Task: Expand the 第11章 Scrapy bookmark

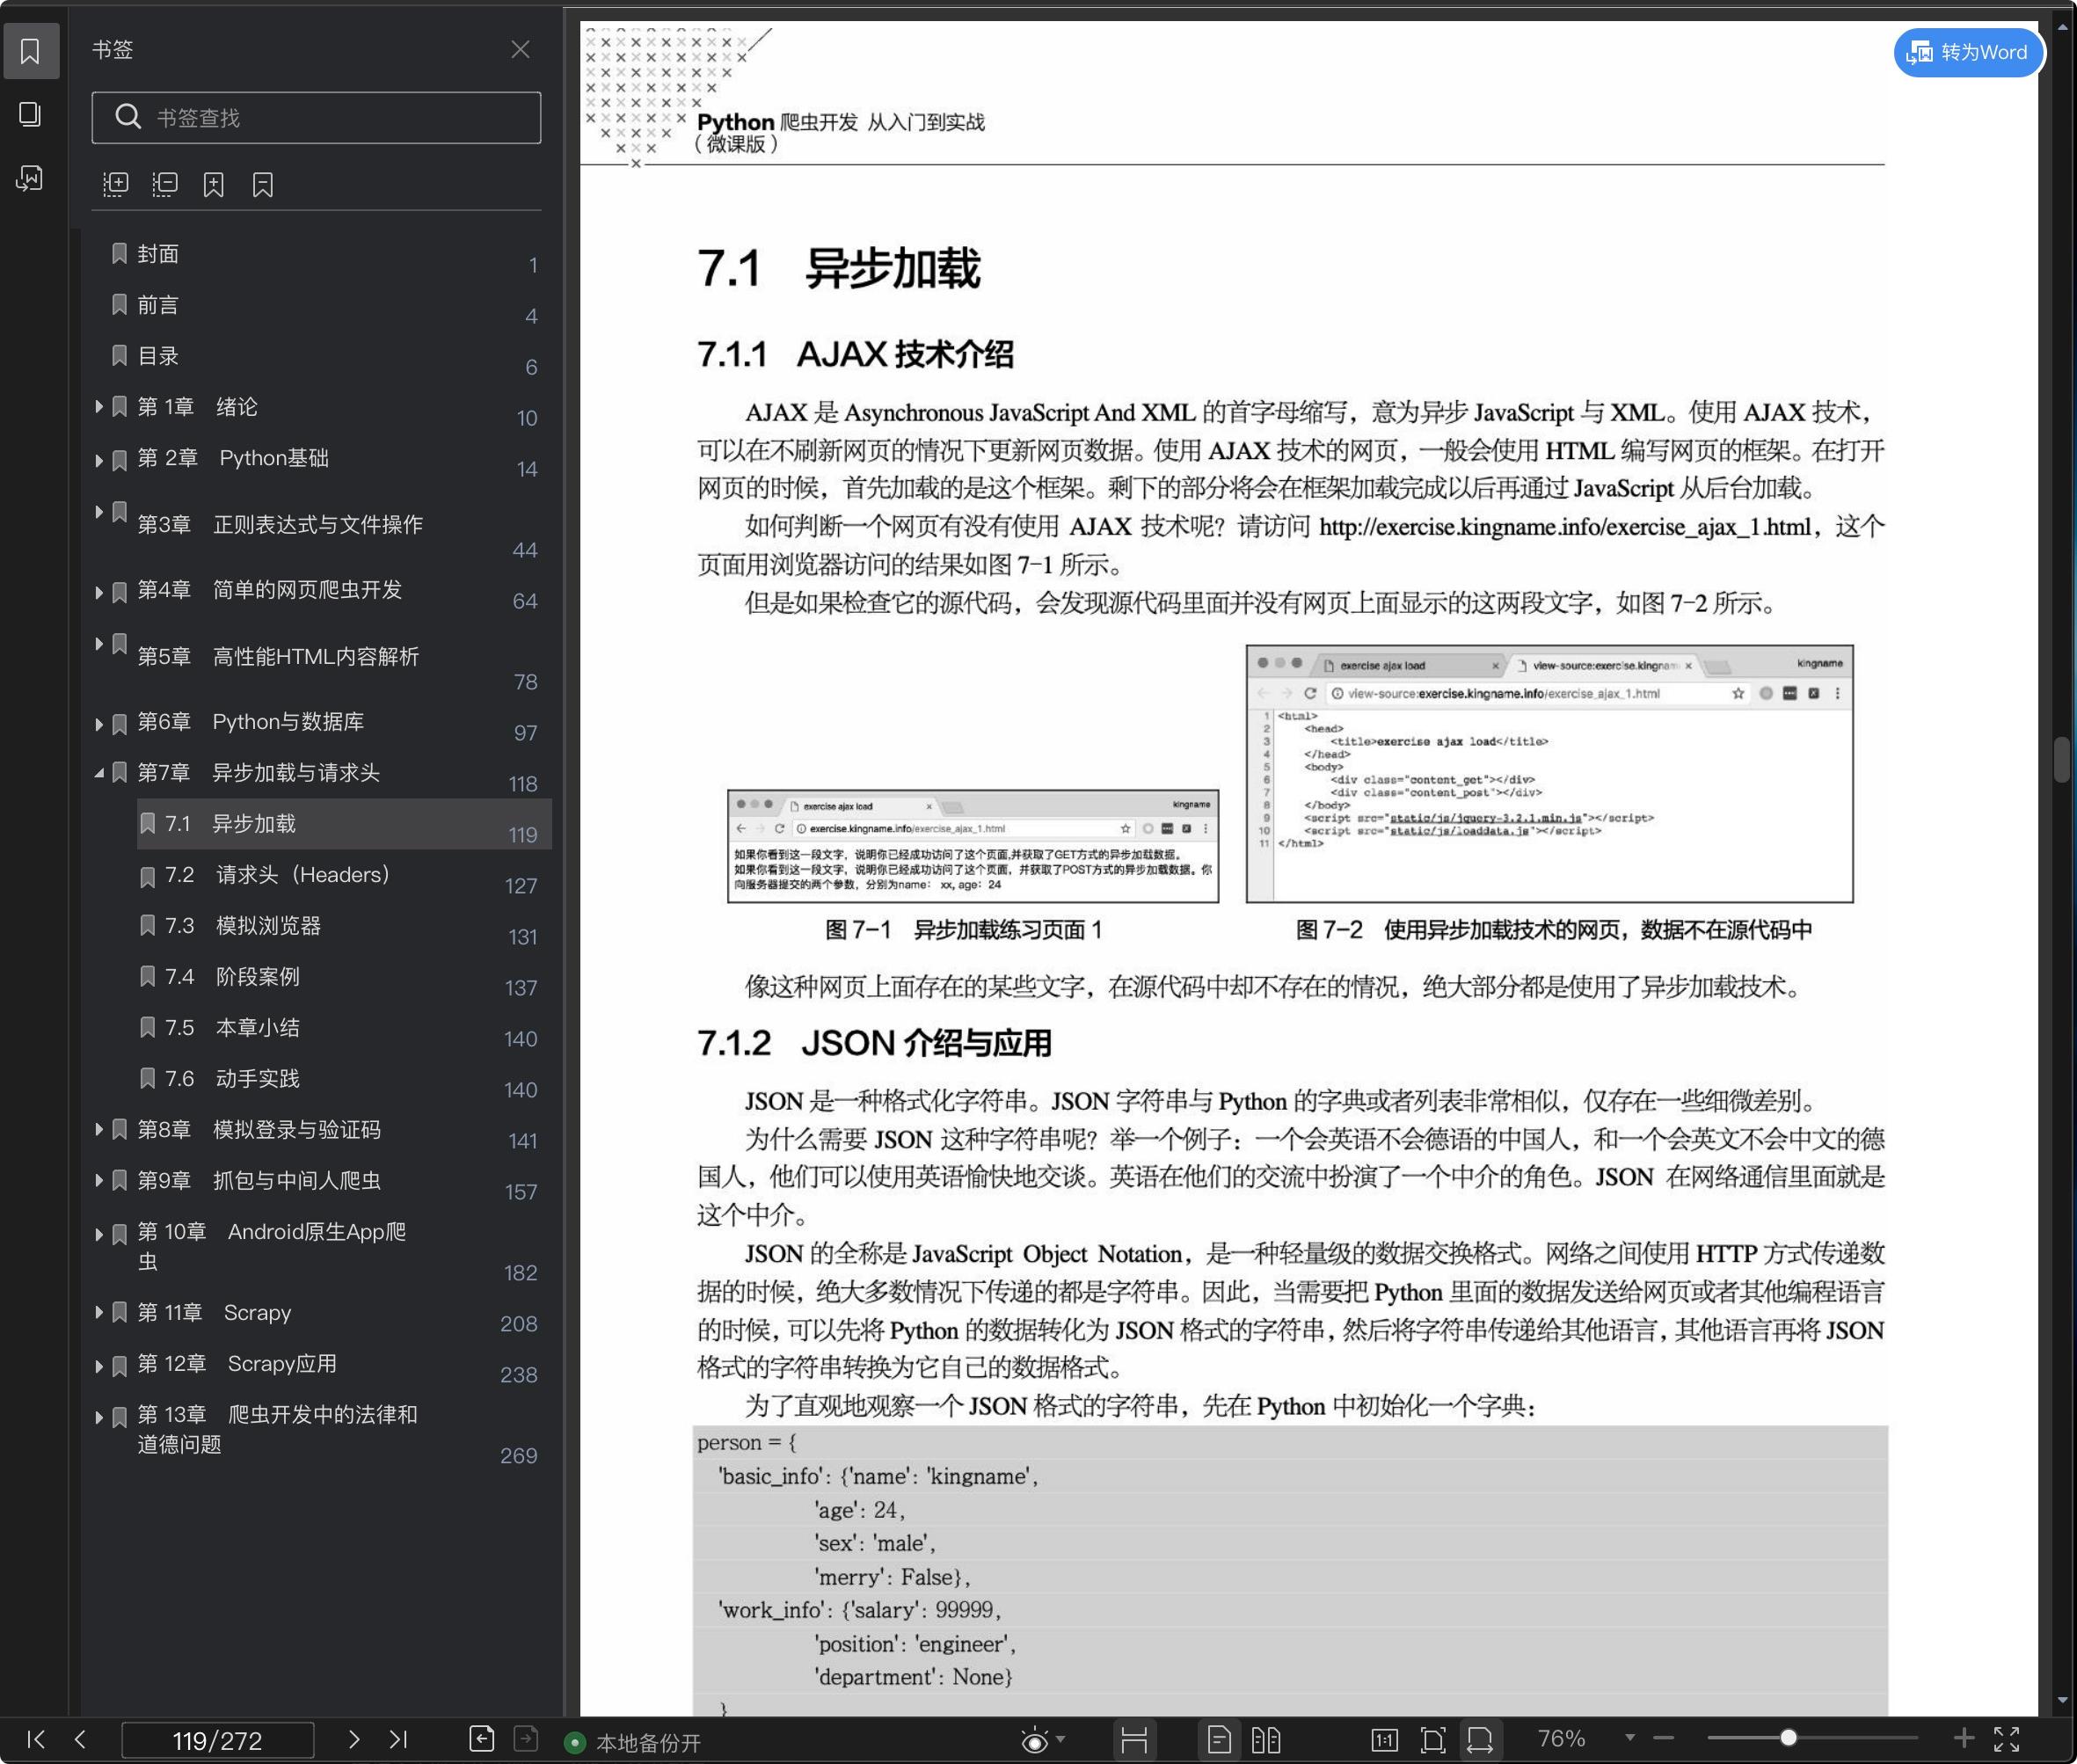Action: pyautogui.click(x=99, y=1312)
